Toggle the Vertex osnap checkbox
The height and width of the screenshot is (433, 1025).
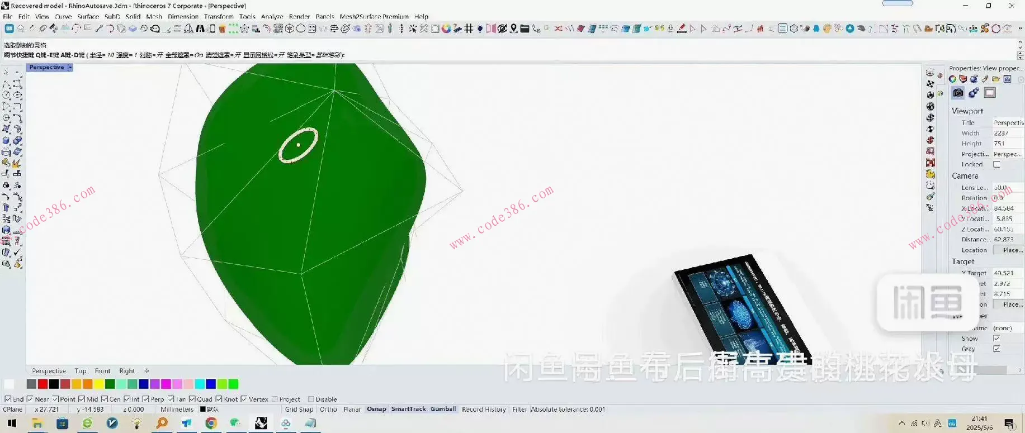(244, 399)
